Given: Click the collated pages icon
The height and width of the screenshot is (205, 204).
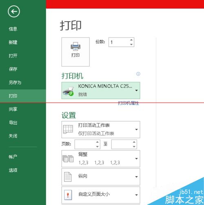Looking at the screenshot, I should click(68, 159).
